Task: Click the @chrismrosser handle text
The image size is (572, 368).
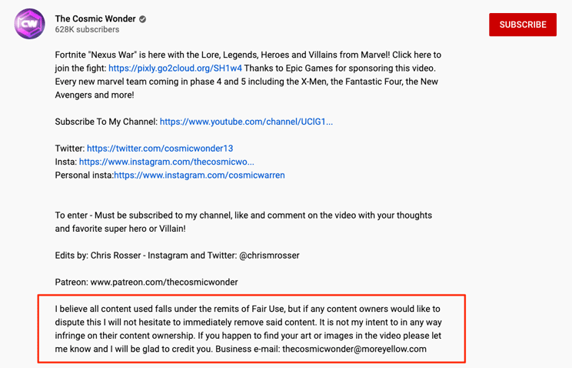Action: (269, 256)
